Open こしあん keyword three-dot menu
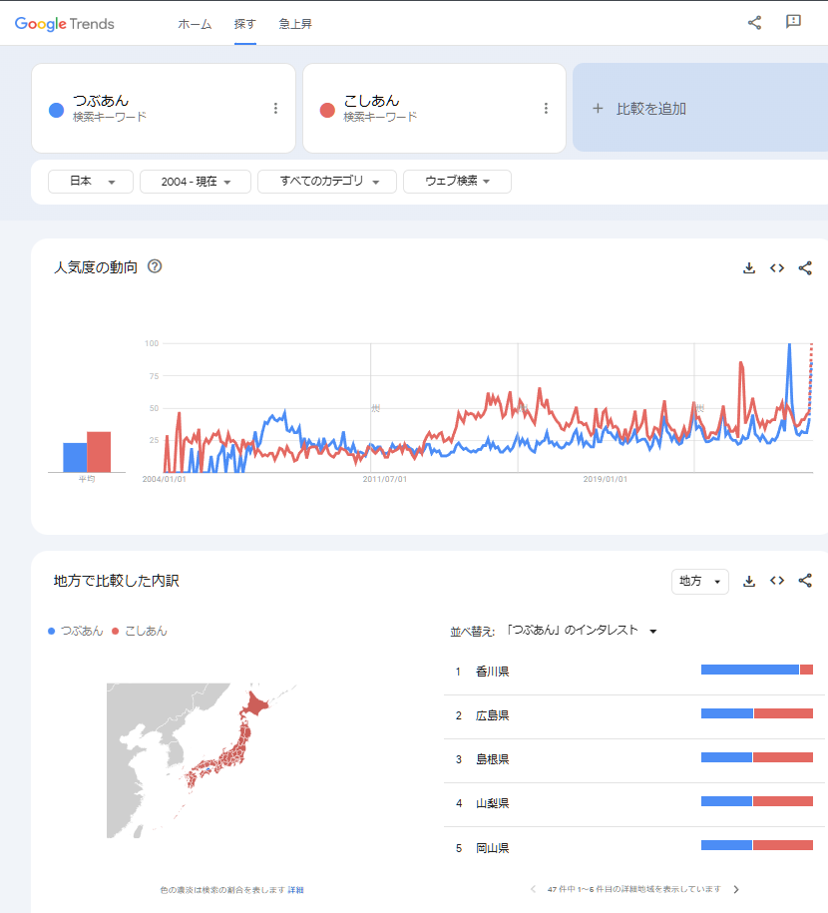Image resolution: width=828 pixels, height=913 pixels. tap(546, 109)
